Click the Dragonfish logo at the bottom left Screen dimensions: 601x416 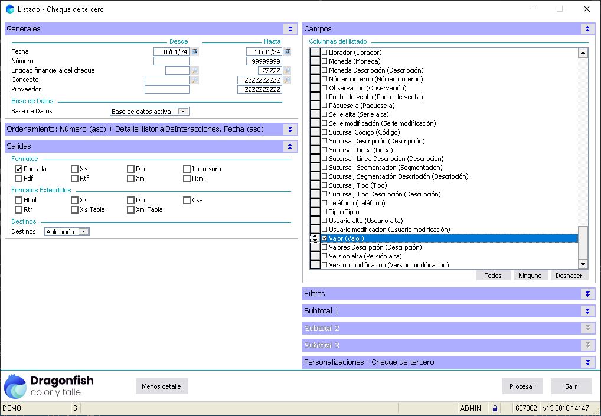pyautogui.click(x=48, y=386)
